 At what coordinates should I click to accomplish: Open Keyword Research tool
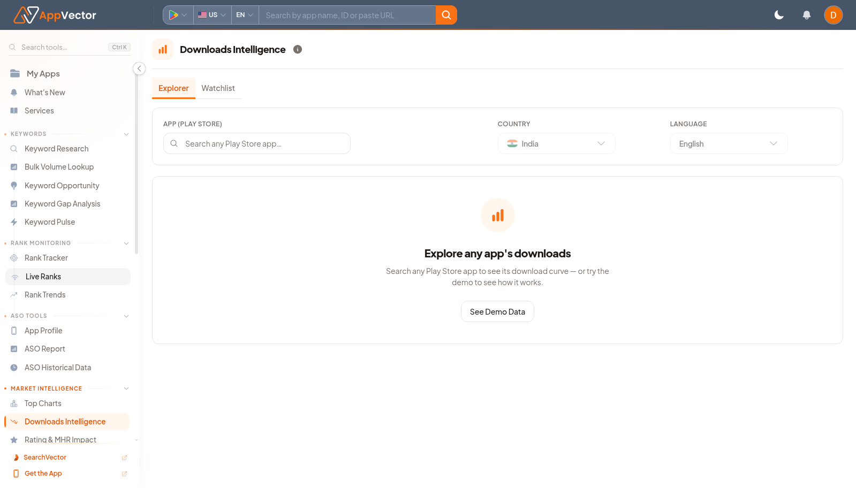[57, 149]
